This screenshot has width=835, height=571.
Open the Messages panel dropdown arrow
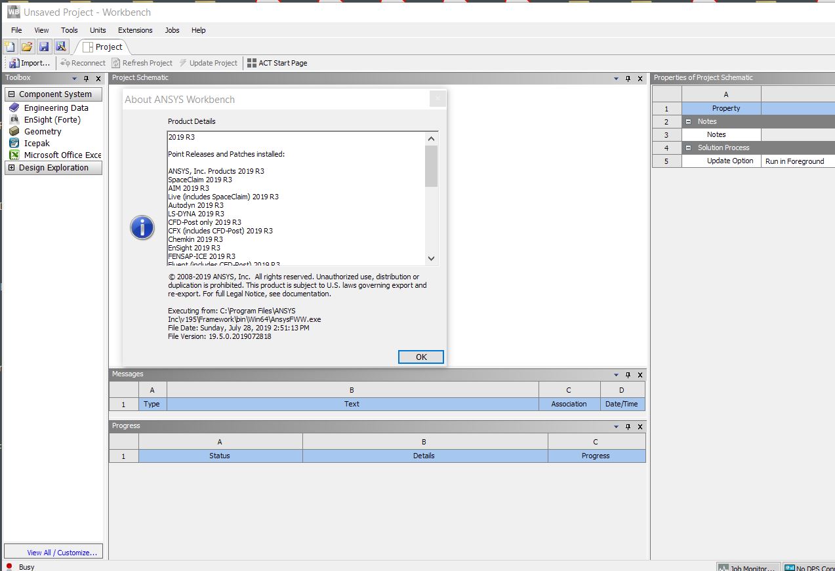click(616, 375)
